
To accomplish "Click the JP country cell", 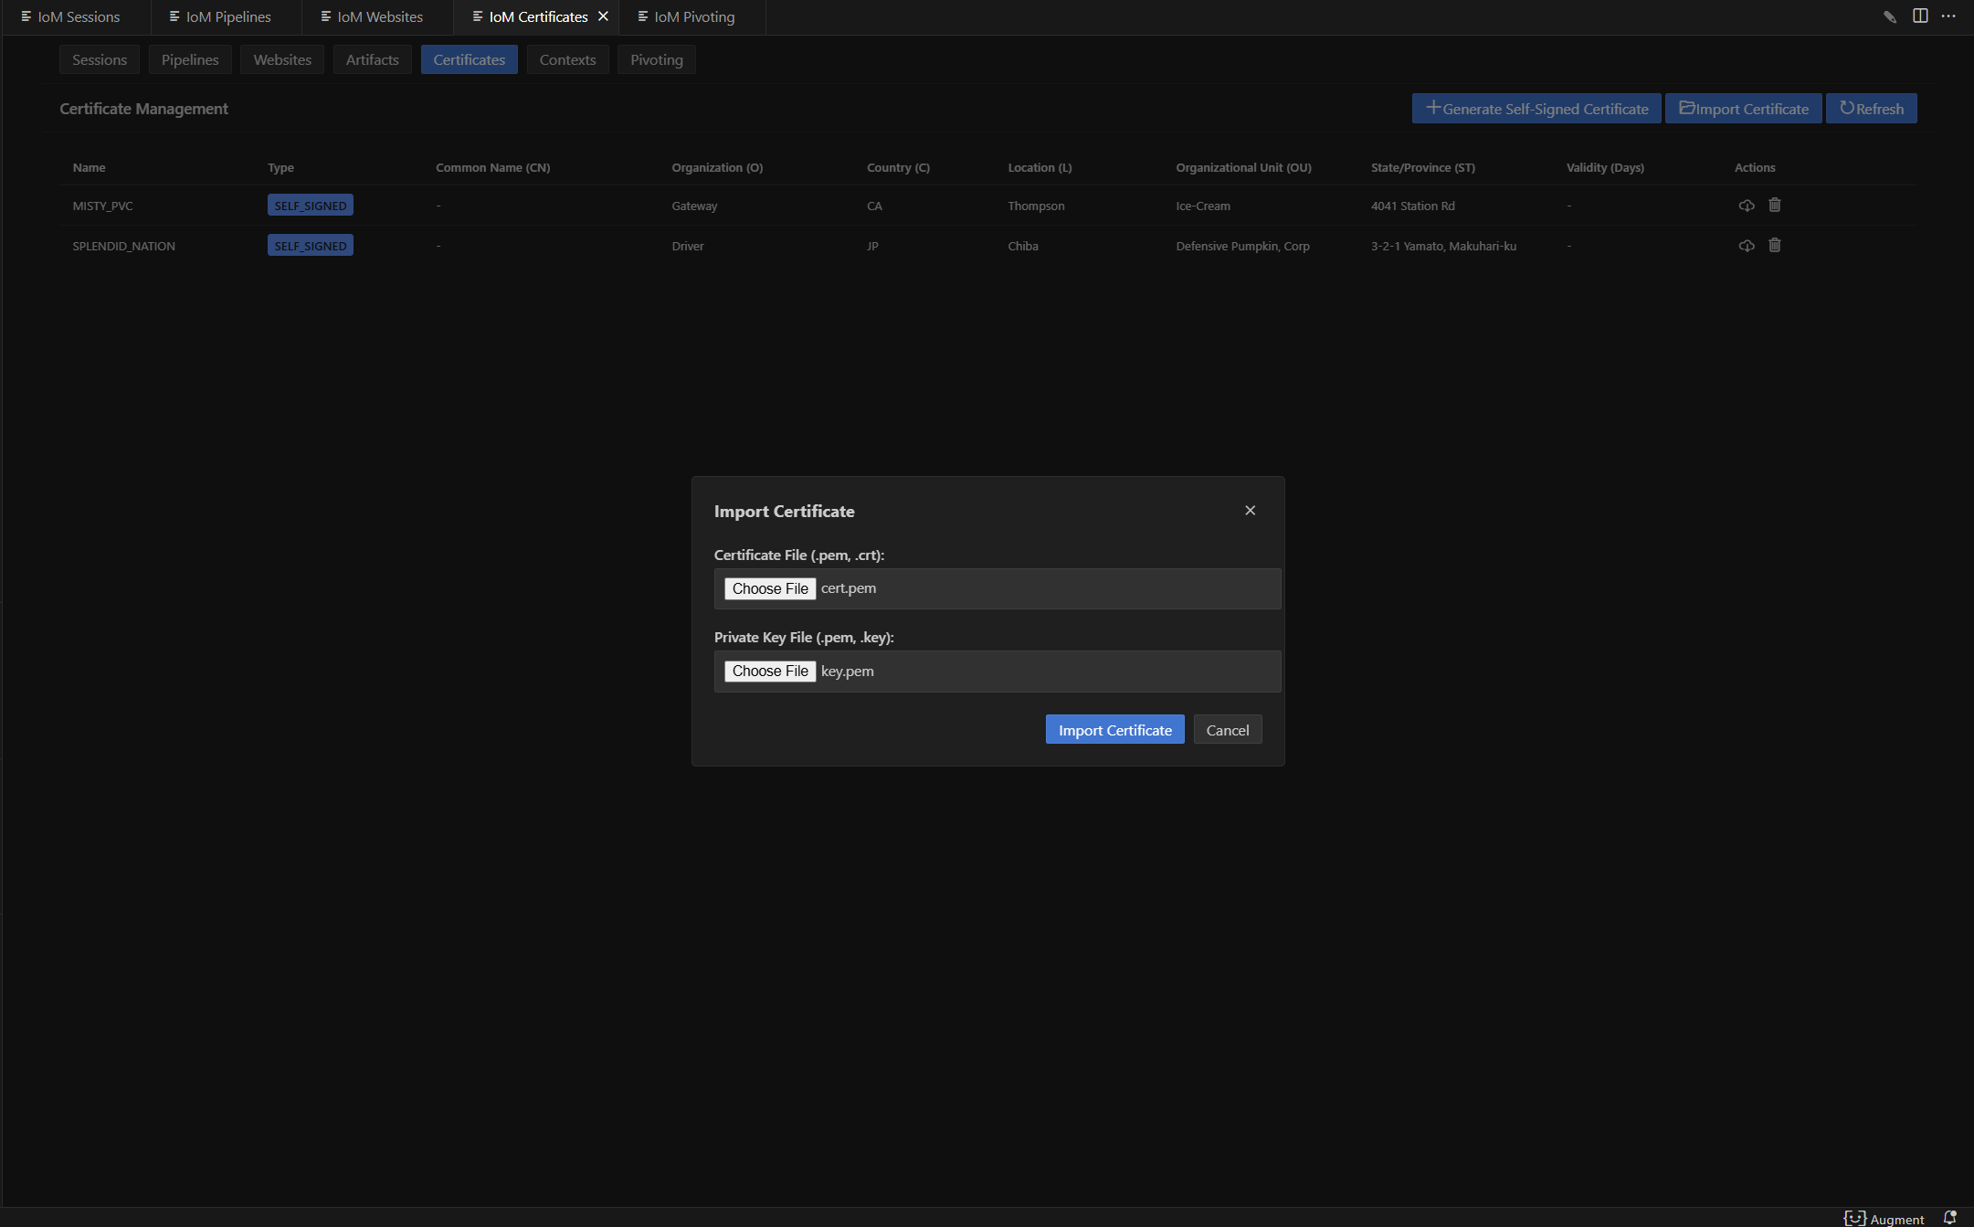I will coord(872,246).
